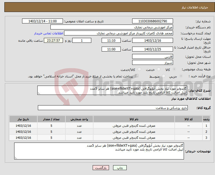
Task: Click the delivery province فارس field
Action: [x=153, y=56]
